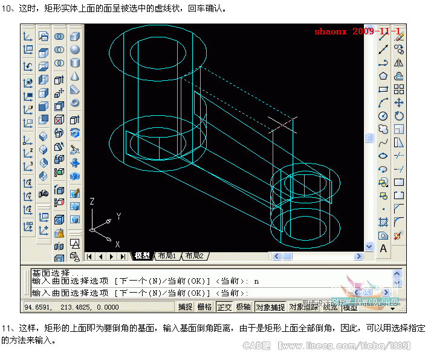Select the Rotate Faces solid editing tool
Screen dimensions: 428x356
tap(59, 133)
